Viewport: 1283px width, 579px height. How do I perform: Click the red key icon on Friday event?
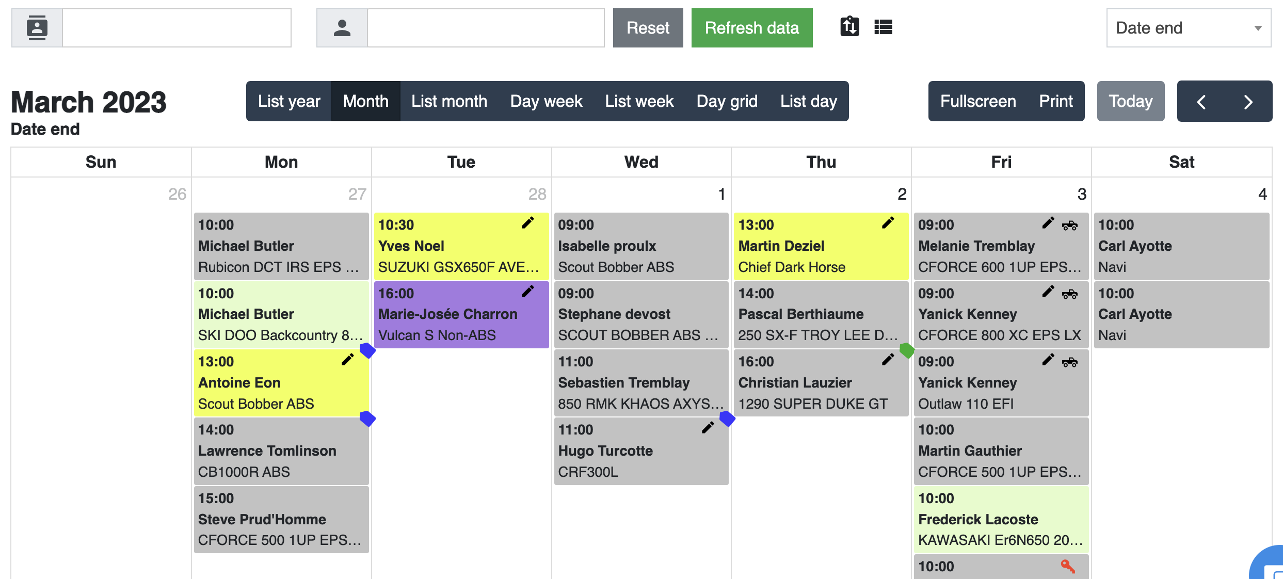(1068, 566)
